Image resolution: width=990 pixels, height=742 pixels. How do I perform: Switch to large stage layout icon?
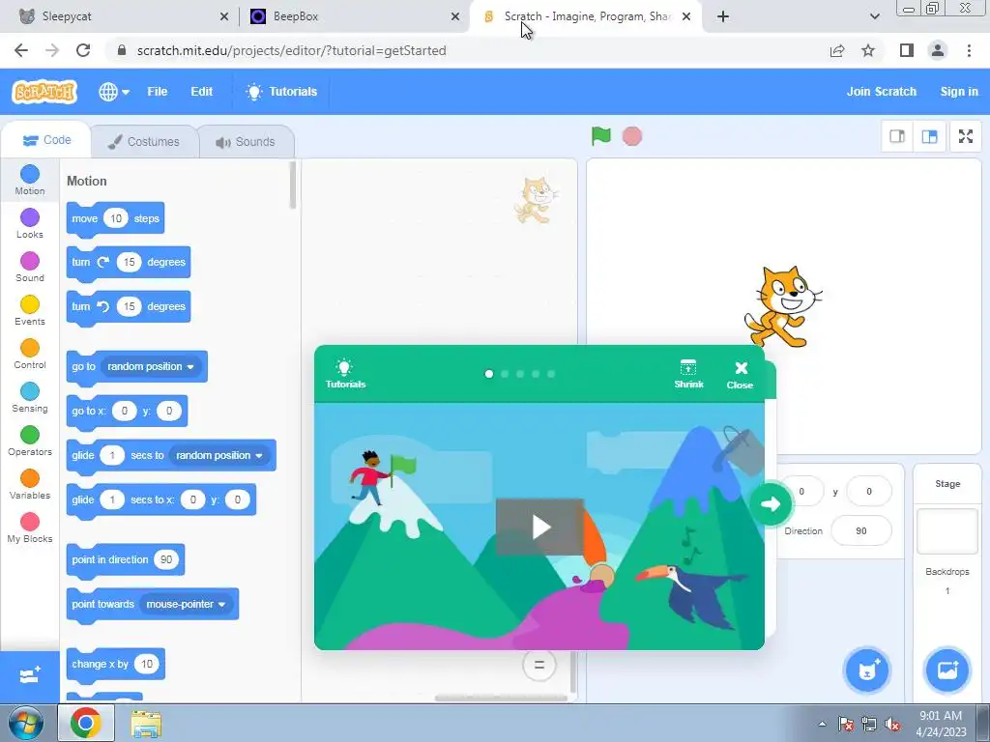[929, 136]
